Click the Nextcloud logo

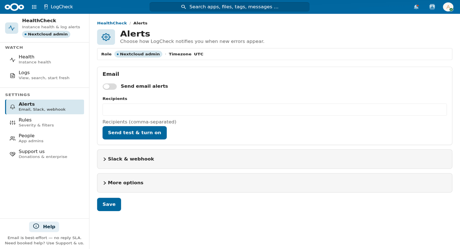point(14,7)
